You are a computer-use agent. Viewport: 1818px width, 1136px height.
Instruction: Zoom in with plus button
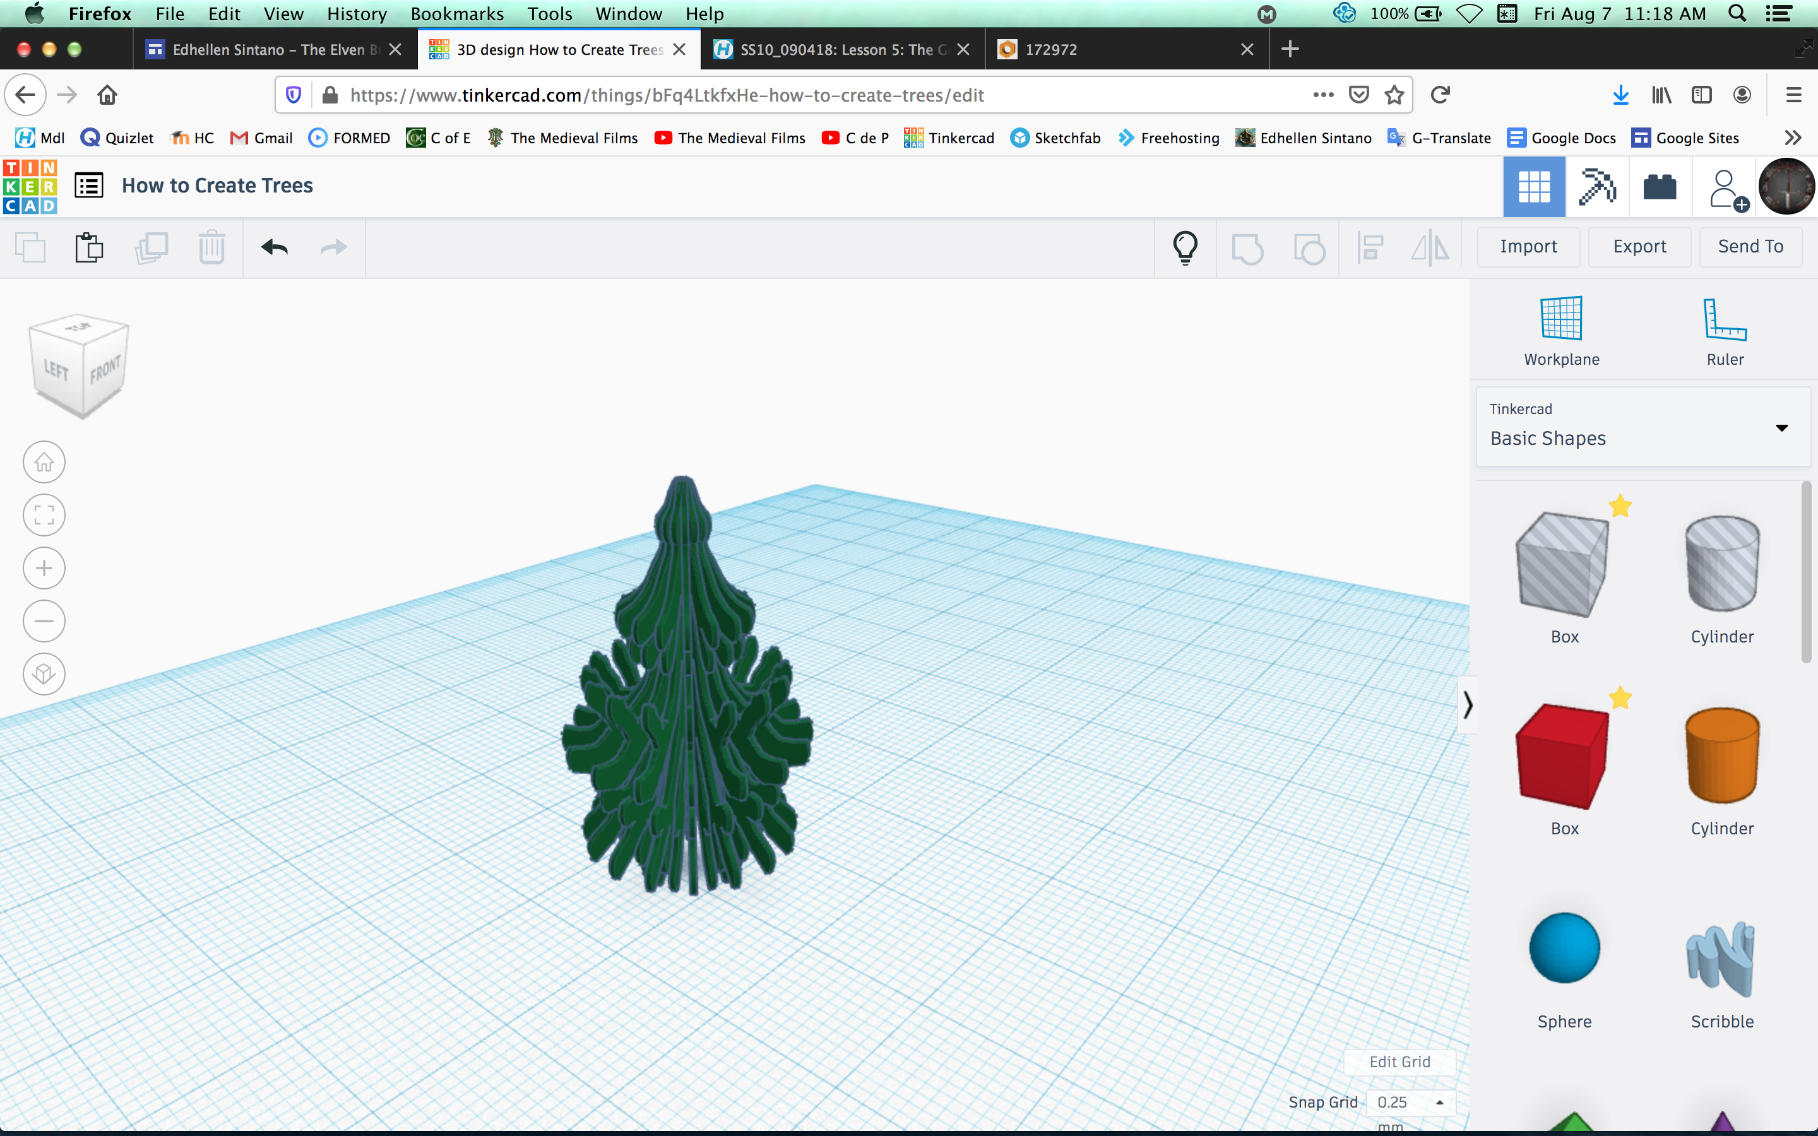click(x=44, y=568)
